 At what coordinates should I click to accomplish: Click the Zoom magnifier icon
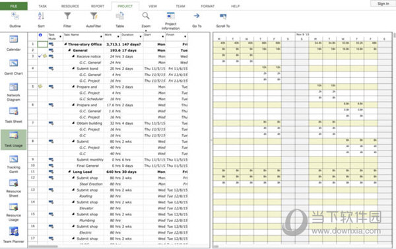tap(146, 16)
